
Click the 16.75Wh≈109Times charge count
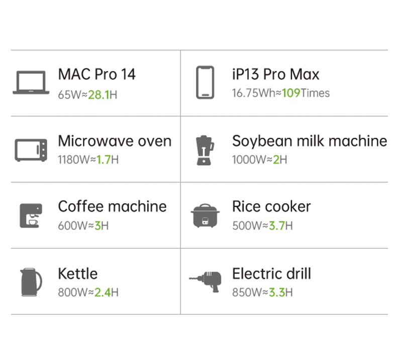tap(280, 94)
